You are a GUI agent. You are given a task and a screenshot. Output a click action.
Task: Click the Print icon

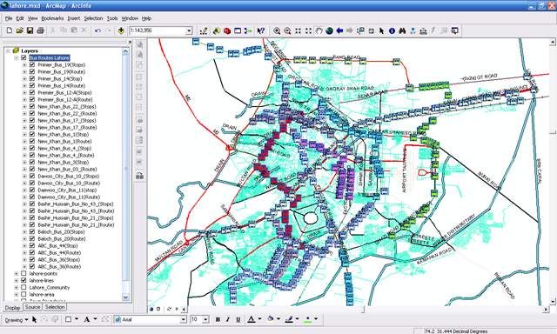click(40, 30)
